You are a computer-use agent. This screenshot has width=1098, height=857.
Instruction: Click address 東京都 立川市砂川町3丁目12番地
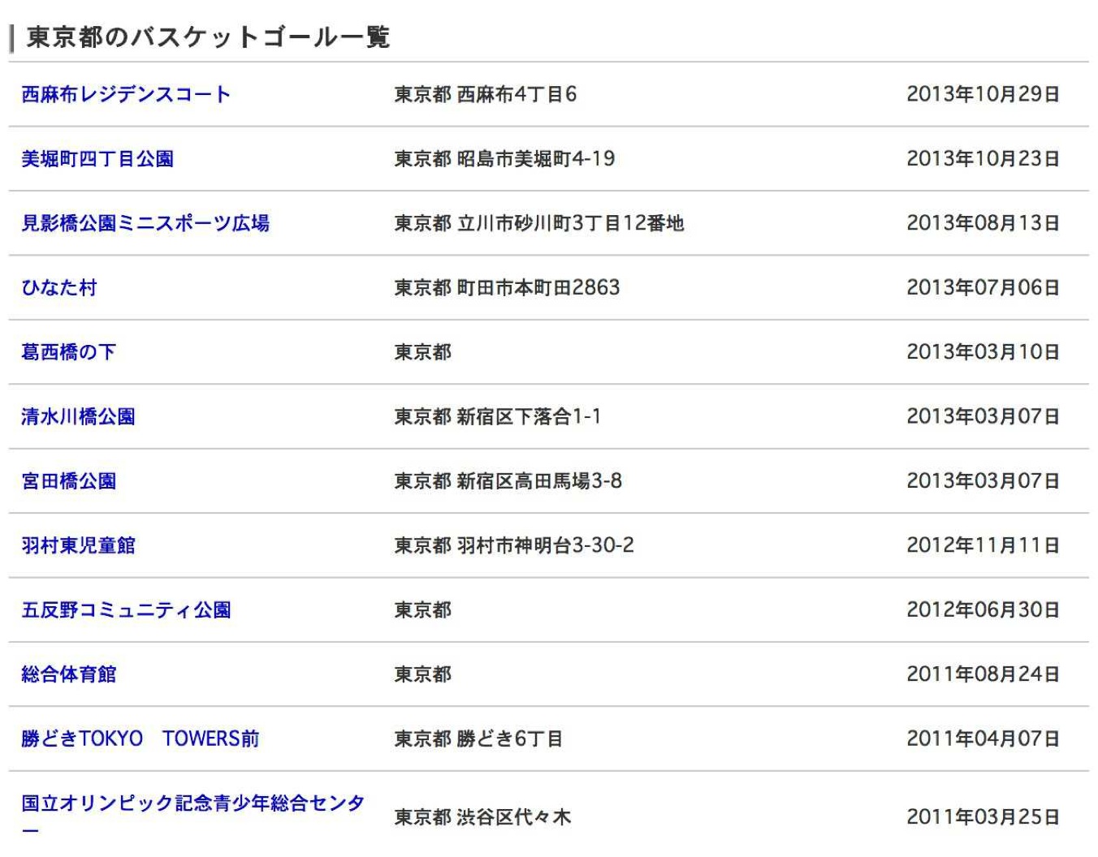coord(539,223)
